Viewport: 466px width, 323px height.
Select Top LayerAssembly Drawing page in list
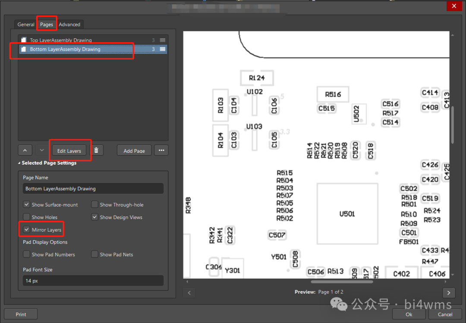click(x=60, y=40)
